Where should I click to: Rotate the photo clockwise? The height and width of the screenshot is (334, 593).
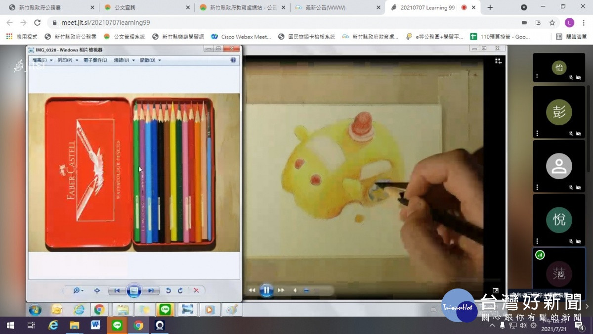coord(180,290)
